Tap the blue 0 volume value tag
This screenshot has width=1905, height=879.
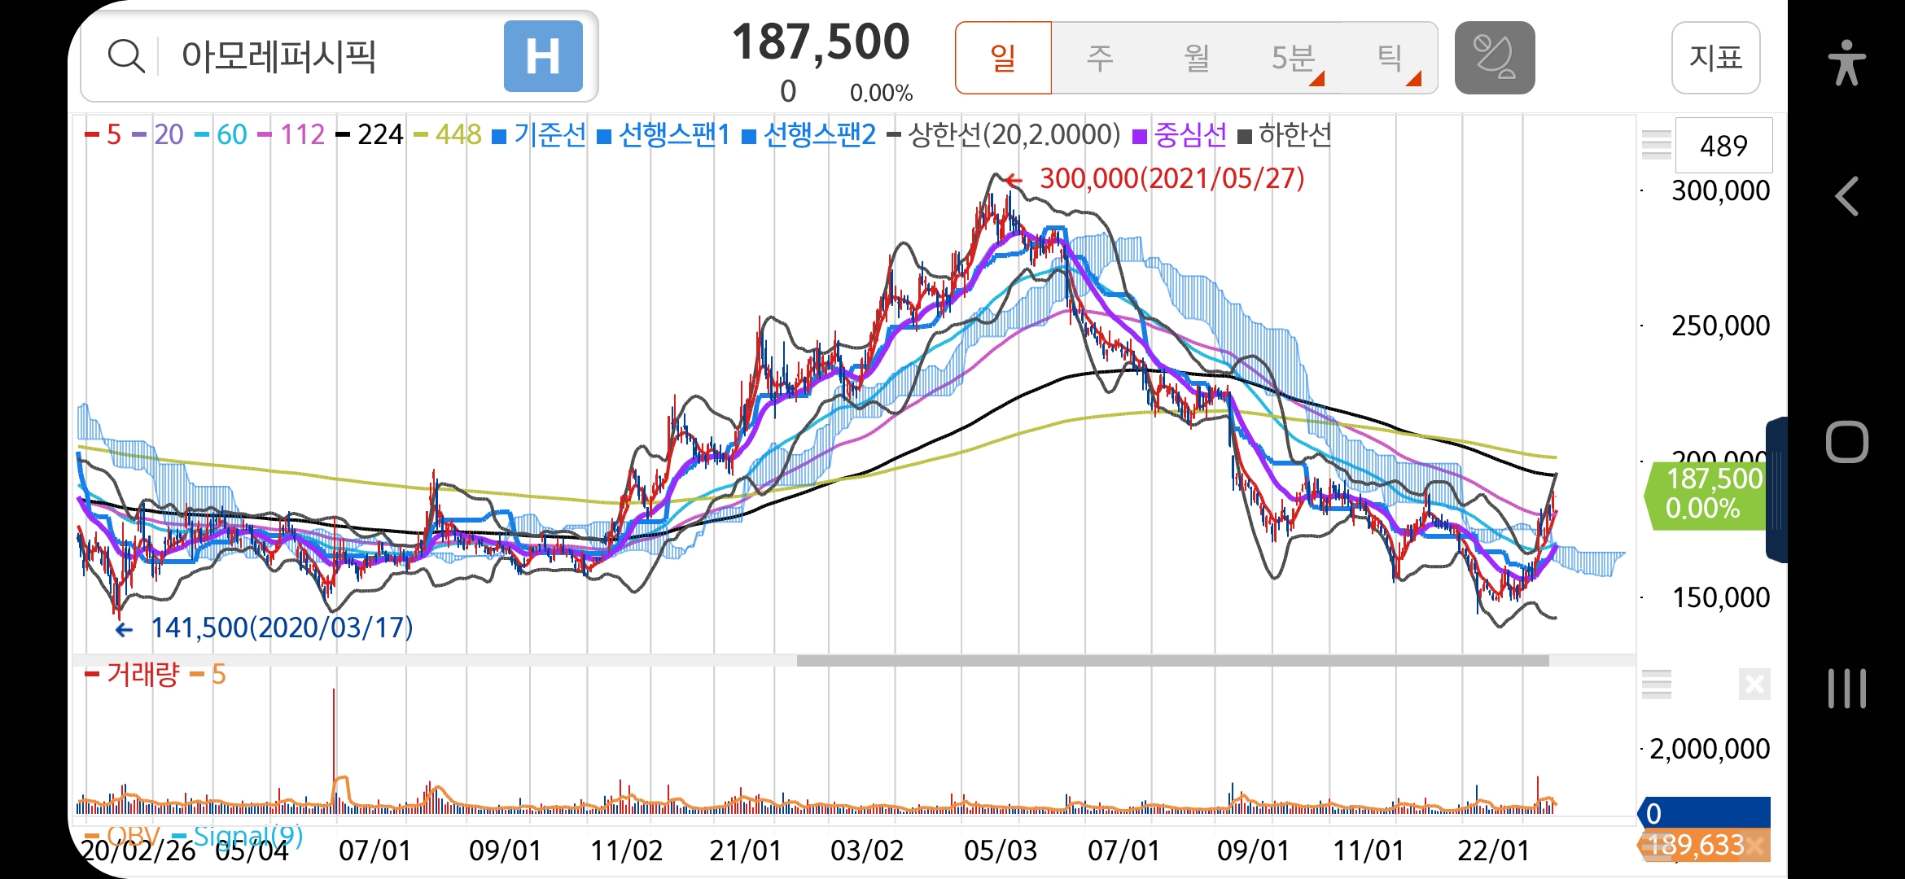coord(1704,812)
